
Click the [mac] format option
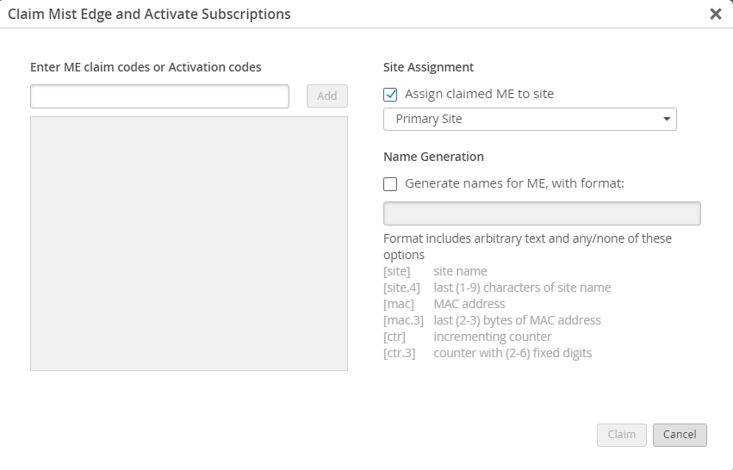click(399, 304)
